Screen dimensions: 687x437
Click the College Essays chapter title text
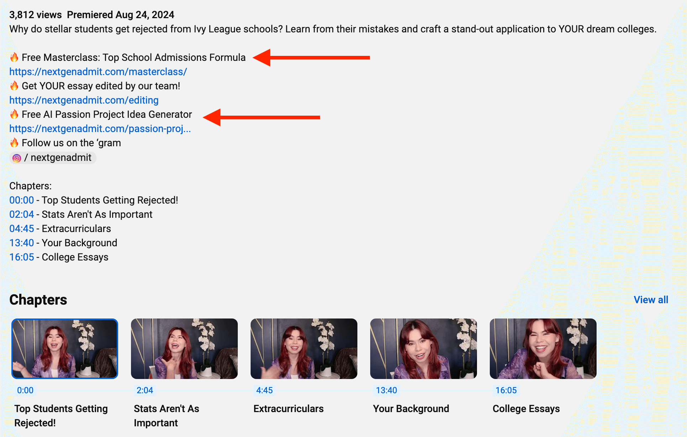point(526,409)
